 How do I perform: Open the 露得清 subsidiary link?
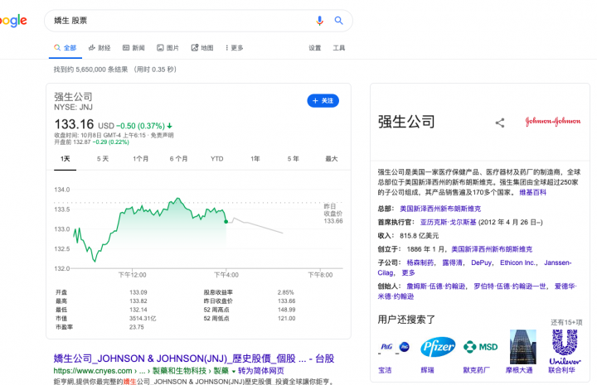pos(453,262)
